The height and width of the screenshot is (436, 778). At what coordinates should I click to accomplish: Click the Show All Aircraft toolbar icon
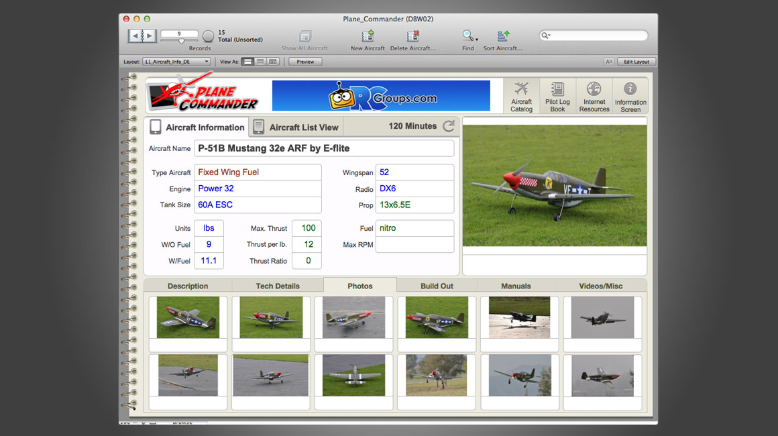pyautogui.click(x=304, y=36)
